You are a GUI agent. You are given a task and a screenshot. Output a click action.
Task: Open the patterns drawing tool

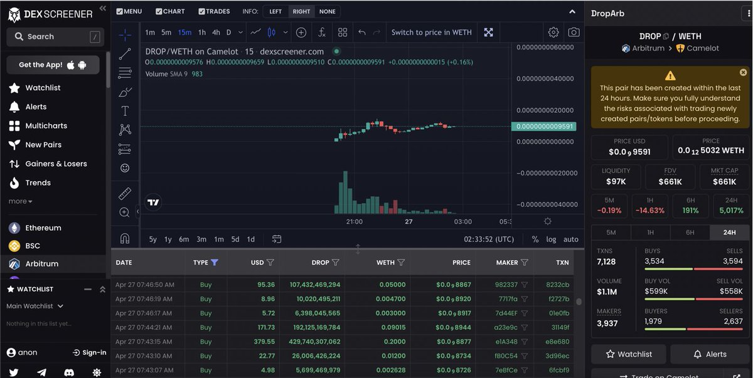coord(125,130)
